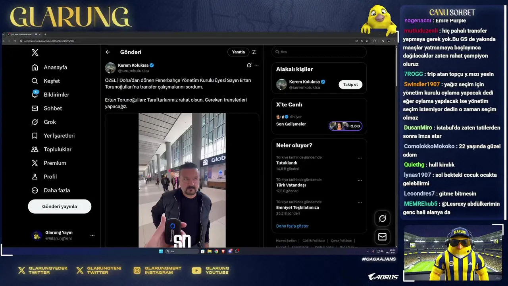Click the X search field Ara
Image resolution: width=508 pixels, height=286 pixels.
pos(319,52)
